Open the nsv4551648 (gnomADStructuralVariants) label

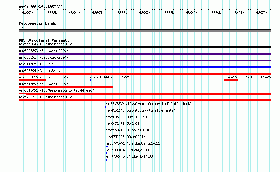click(x=140, y=110)
